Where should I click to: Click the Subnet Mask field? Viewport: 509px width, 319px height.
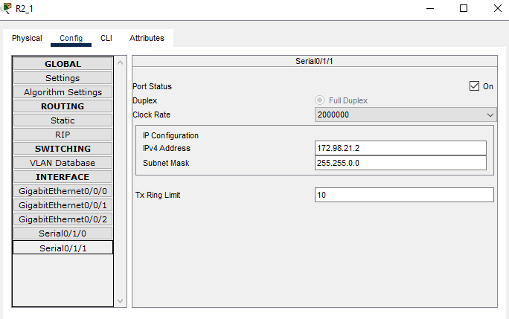400,163
